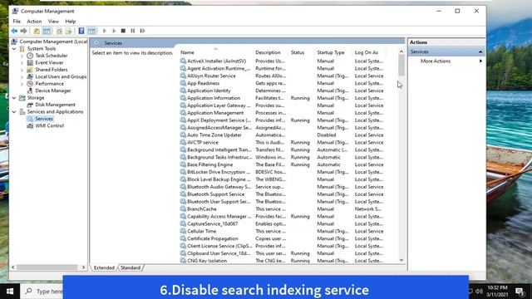Click the Back arrow in the toolbar
Screen dimensions: 532x299
pyautogui.click(x=14, y=31)
